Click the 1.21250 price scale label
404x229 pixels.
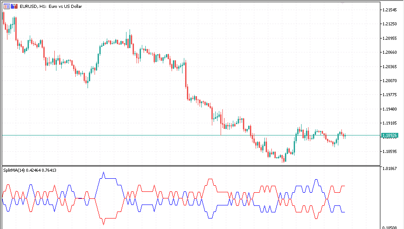389,24
